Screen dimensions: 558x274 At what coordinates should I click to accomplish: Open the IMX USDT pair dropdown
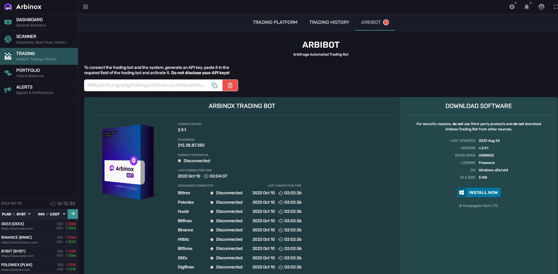pyautogui.click(x=51, y=214)
